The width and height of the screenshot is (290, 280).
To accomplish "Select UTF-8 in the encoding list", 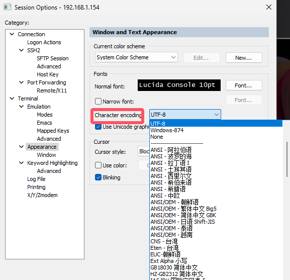I will click(216, 124).
